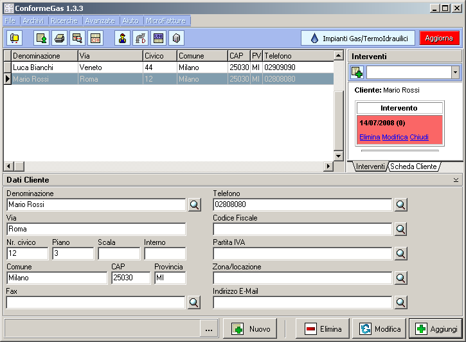The width and height of the screenshot is (466, 342).
Task: Open the Avanzate menu
Action: pos(100,21)
